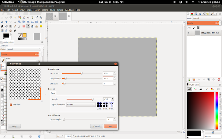Select the Rectangle Select tool
This screenshot has width=222, height=139.
(2, 18)
